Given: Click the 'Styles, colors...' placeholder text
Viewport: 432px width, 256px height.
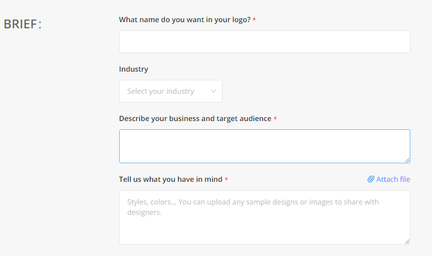Looking at the screenshot, I should coord(253,207).
